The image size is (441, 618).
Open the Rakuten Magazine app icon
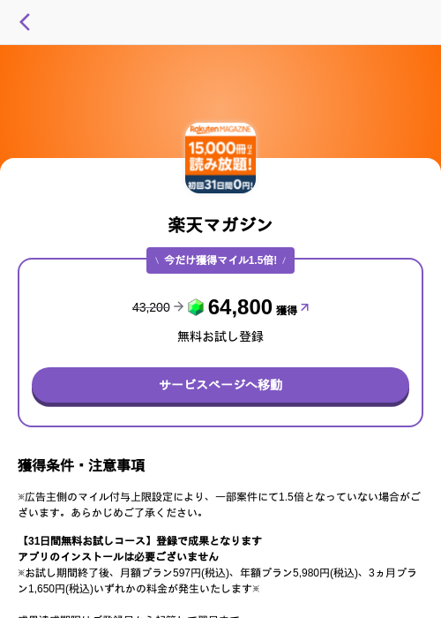tap(220, 158)
